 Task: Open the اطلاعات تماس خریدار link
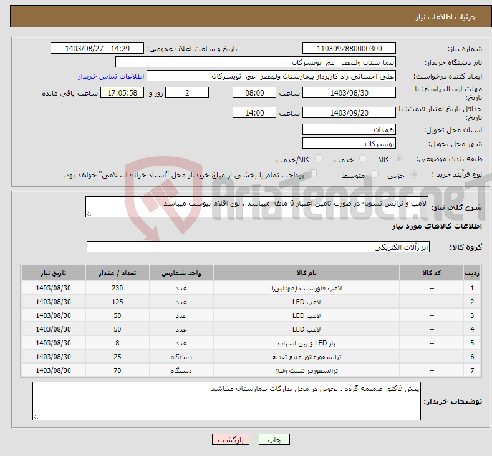click(x=111, y=76)
